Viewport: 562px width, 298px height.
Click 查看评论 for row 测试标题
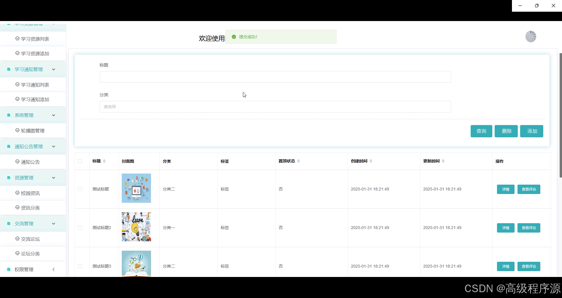pyautogui.click(x=529, y=189)
